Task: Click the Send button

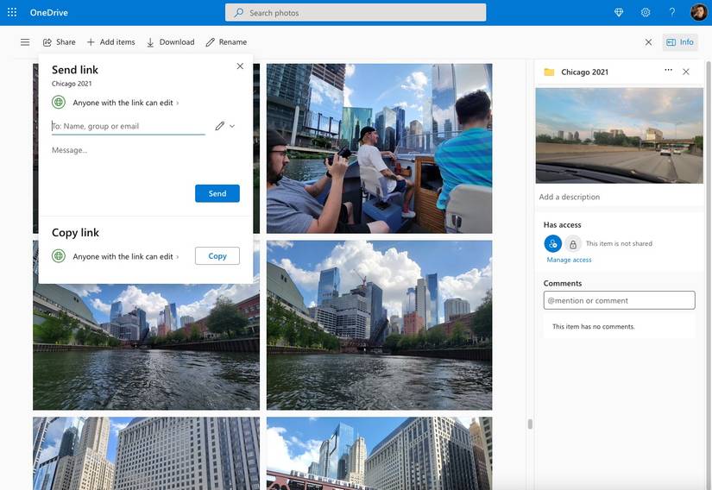Action: click(217, 193)
